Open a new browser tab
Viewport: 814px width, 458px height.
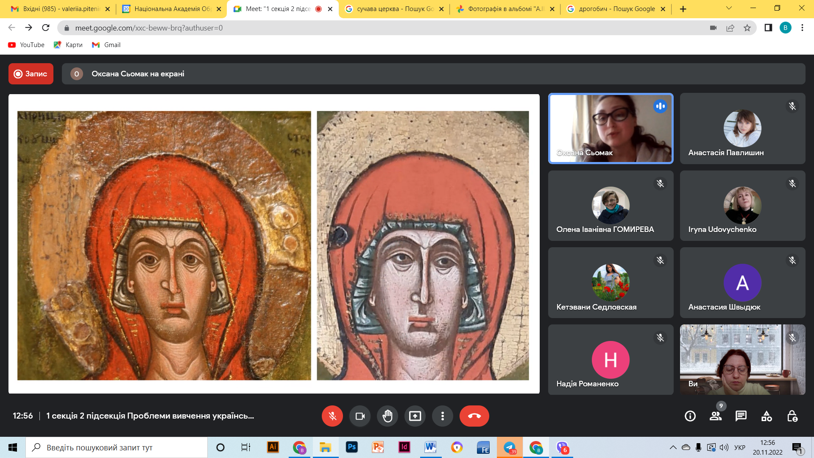tap(683, 9)
